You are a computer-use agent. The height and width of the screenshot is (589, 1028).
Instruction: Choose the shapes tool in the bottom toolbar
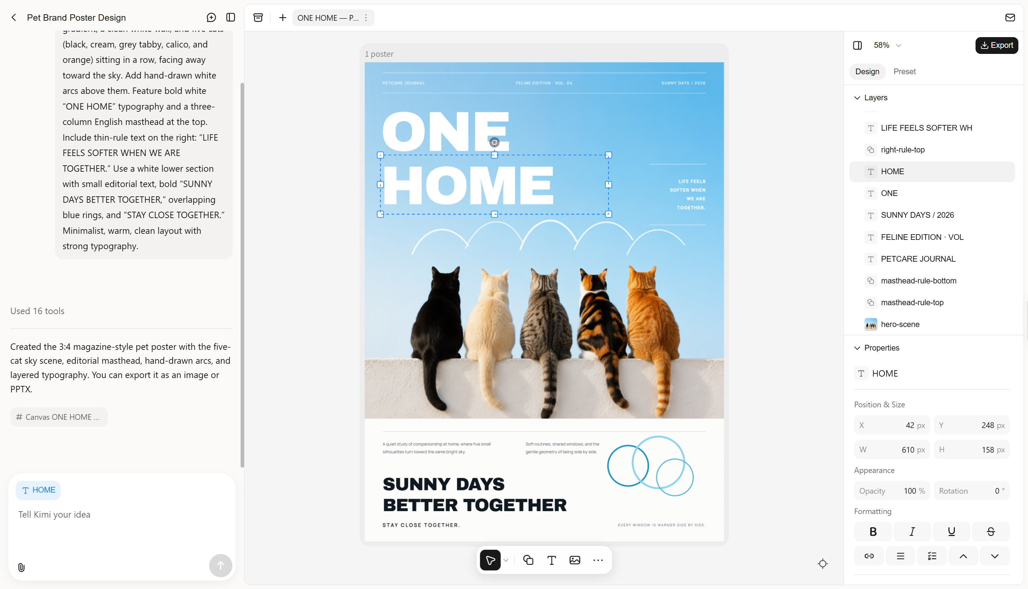click(x=528, y=560)
